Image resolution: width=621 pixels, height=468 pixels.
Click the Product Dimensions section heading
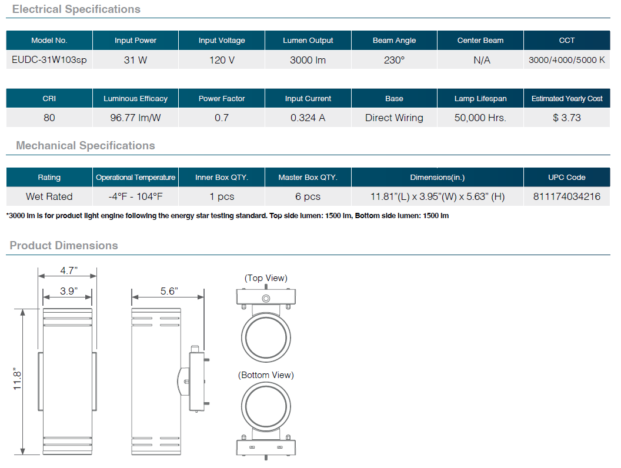(64, 246)
